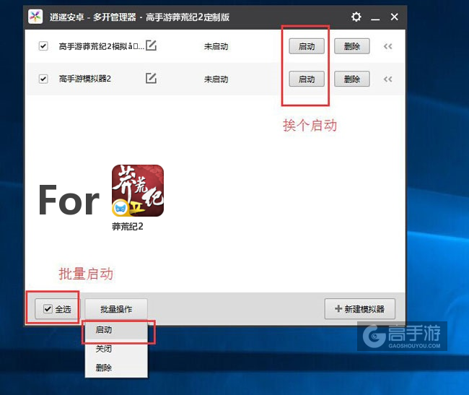
Task: Open the 批量操作 batch dropdown
Action: (x=116, y=309)
